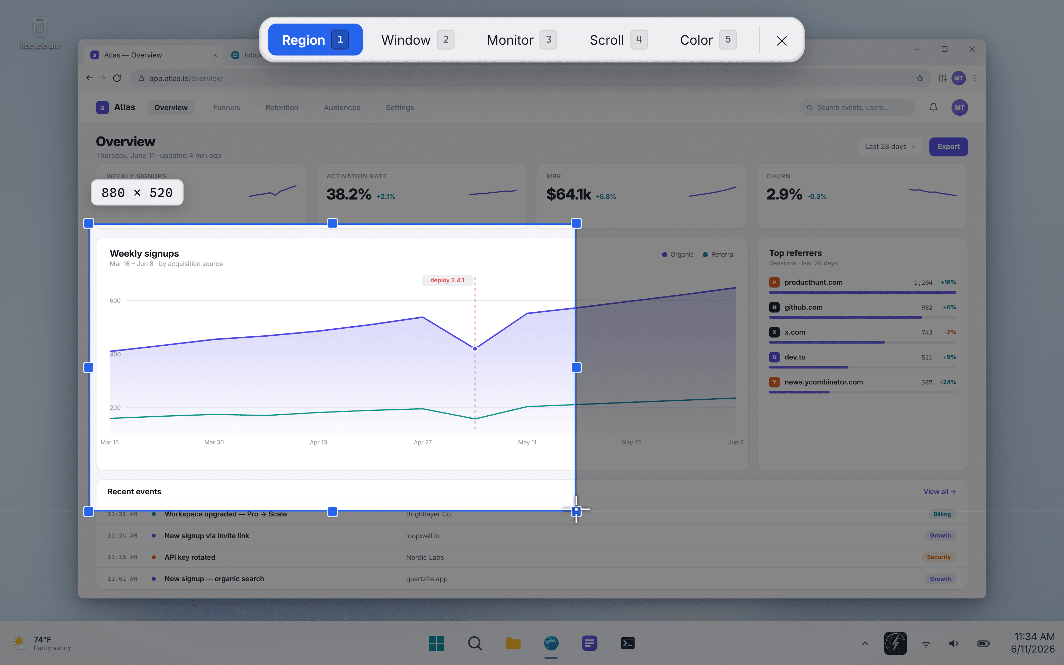Click the Atlas logo icon
The width and height of the screenshot is (1064, 665).
point(103,107)
